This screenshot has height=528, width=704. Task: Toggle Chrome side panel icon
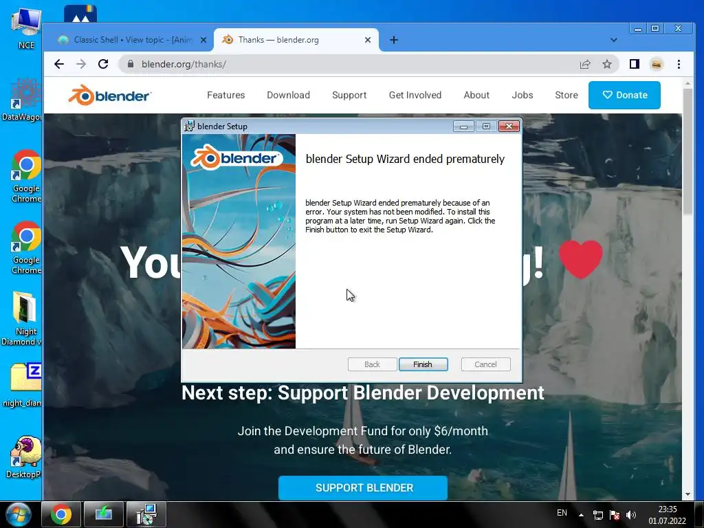pyautogui.click(x=634, y=64)
